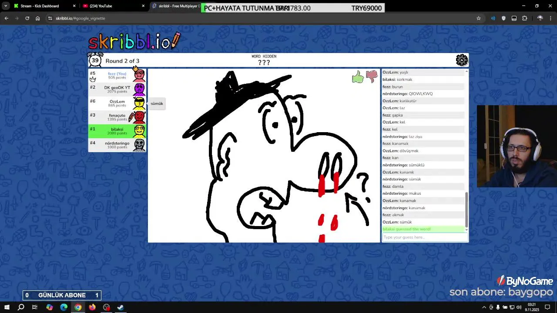
Task: Open Firefox from taskbar
Action: coord(92,307)
